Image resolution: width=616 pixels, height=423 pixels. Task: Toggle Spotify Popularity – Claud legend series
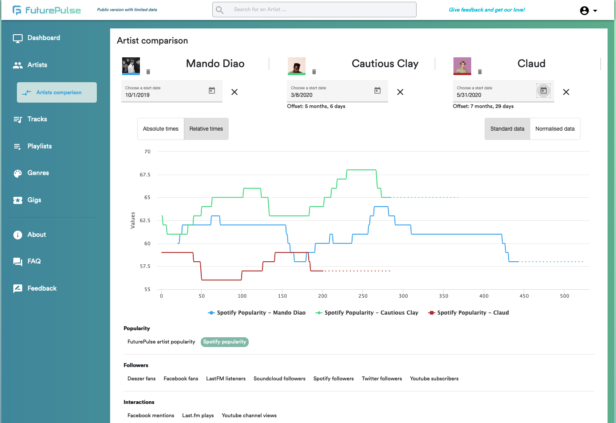pos(469,313)
